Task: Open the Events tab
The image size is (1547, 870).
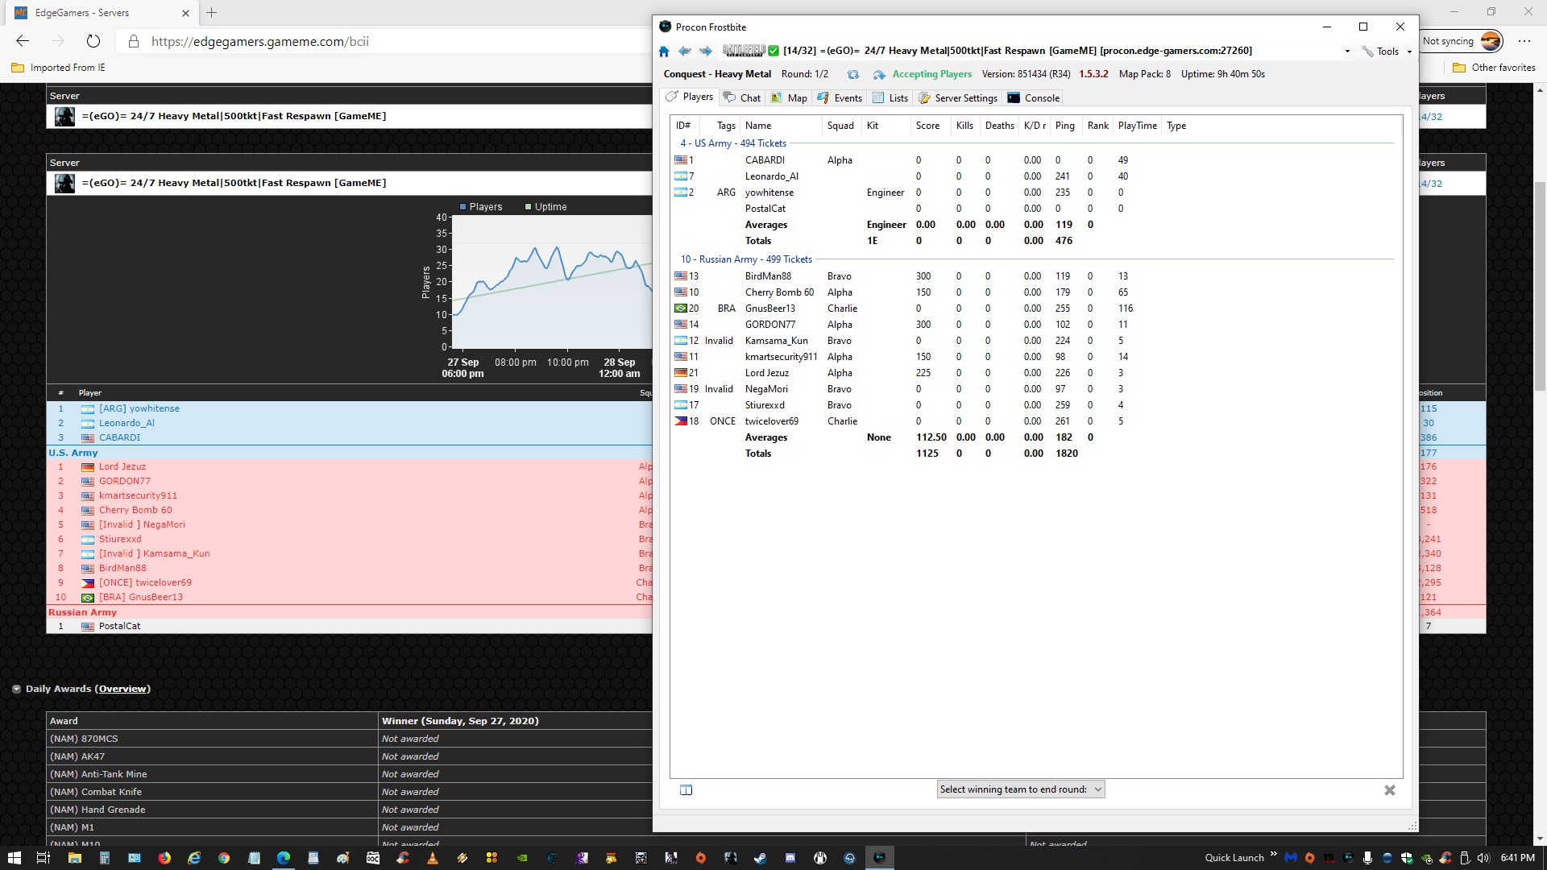Action: click(x=840, y=97)
